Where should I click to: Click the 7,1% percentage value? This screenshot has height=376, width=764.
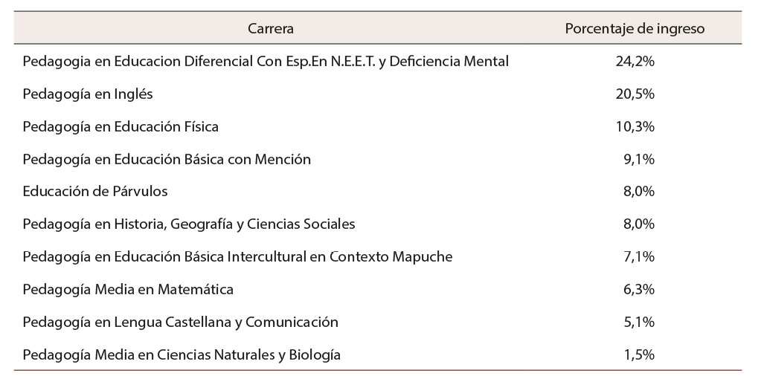click(639, 257)
